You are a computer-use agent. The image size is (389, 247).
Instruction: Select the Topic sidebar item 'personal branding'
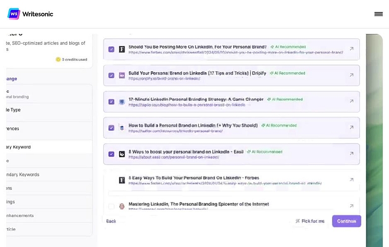coord(49,94)
